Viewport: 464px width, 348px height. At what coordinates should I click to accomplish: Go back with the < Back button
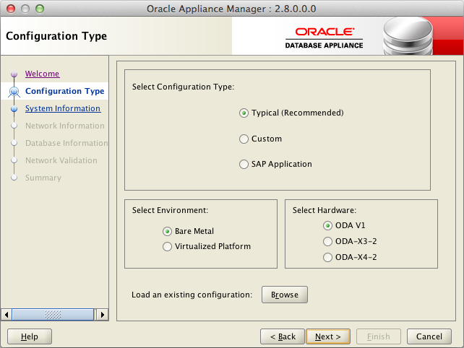283,336
